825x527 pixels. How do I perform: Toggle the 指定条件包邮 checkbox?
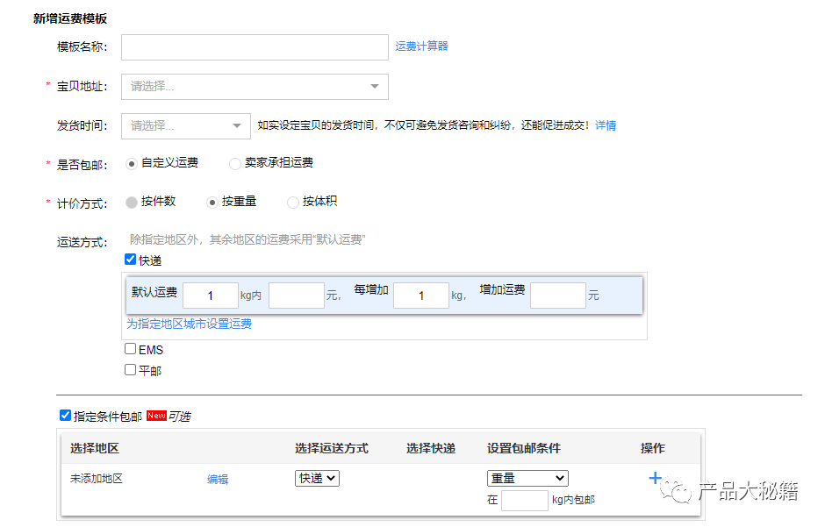click(65, 416)
